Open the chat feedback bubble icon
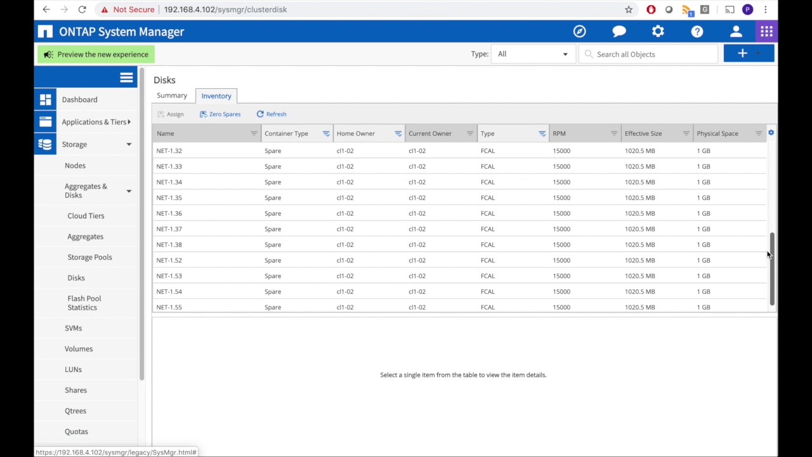 click(619, 31)
